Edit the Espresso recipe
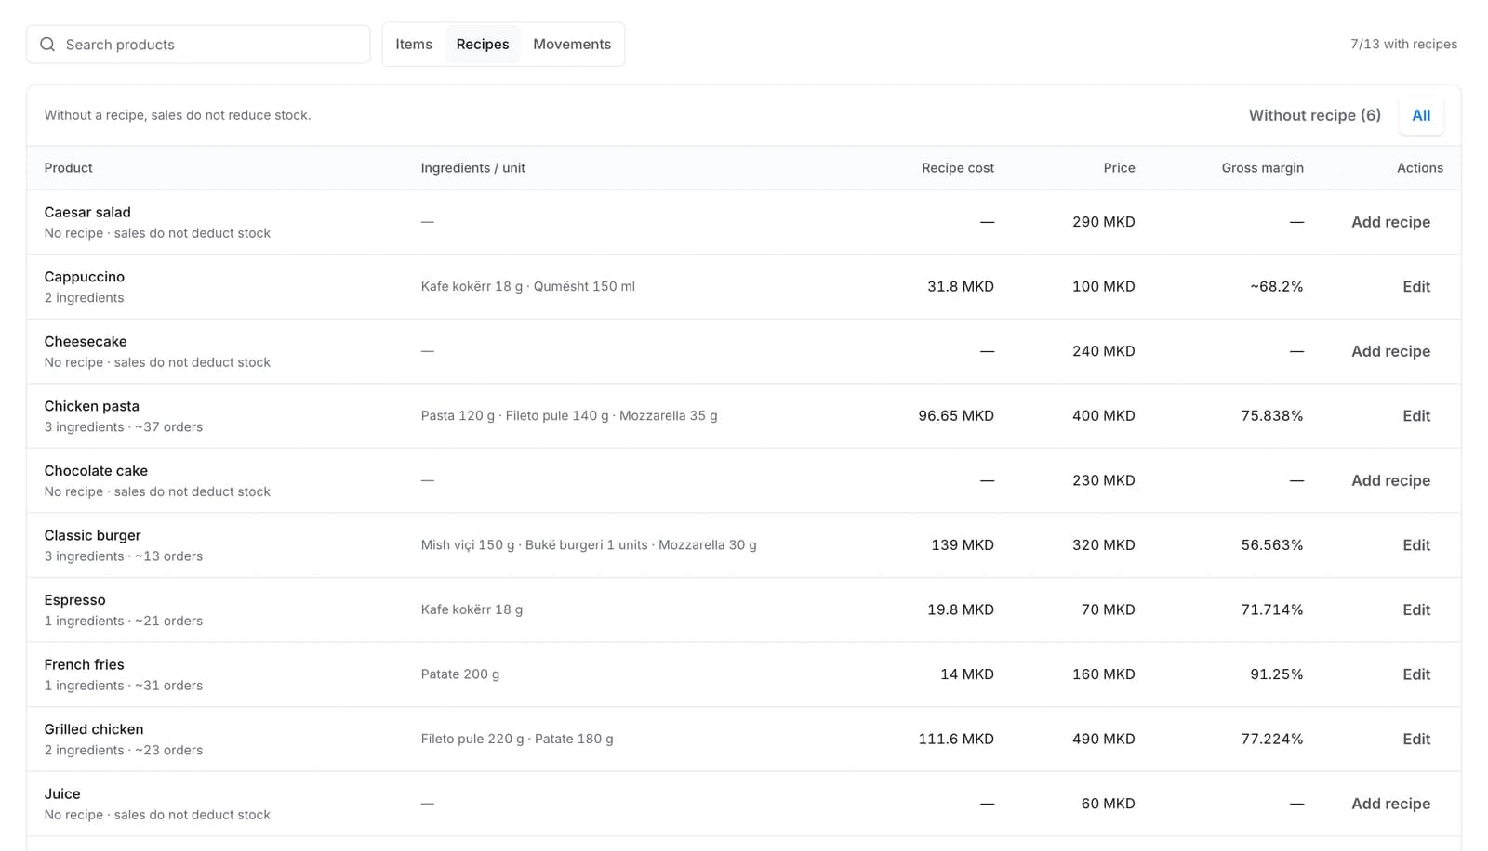The image size is (1488, 851). pyautogui.click(x=1416, y=609)
